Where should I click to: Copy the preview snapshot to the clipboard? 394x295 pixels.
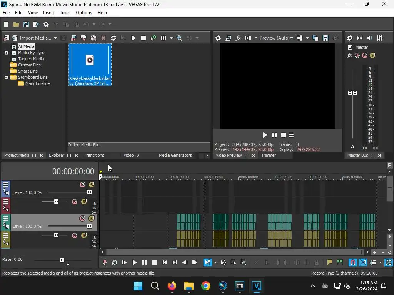pyautogui.click(x=316, y=38)
